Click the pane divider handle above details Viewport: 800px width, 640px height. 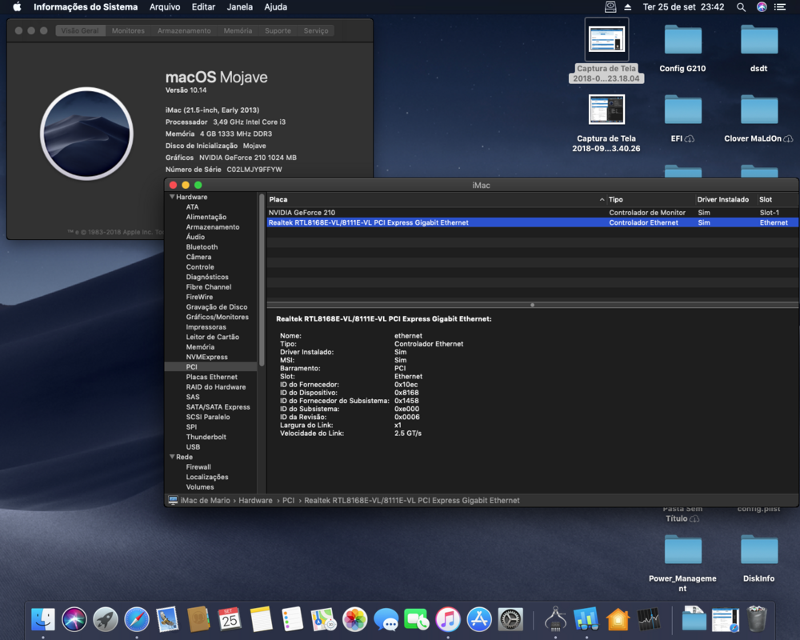click(532, 305)
